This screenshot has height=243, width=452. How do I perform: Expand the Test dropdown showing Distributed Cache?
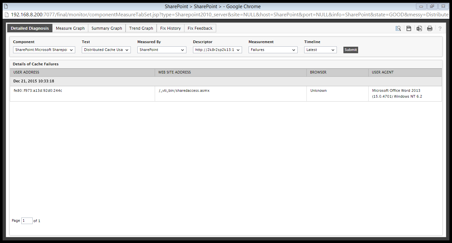click(x=106, y=50)
